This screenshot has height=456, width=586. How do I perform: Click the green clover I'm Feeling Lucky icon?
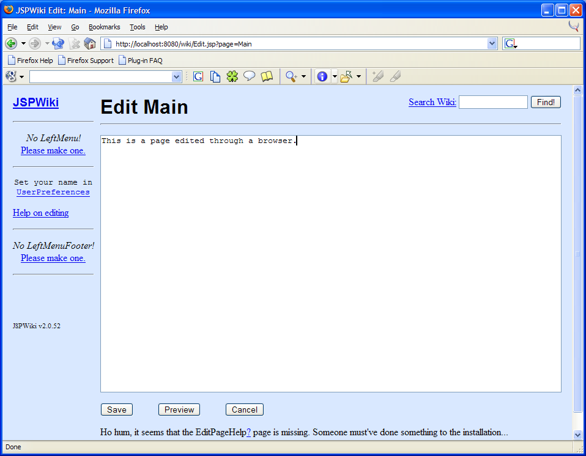pyautogui.click(x=232, y=76)
